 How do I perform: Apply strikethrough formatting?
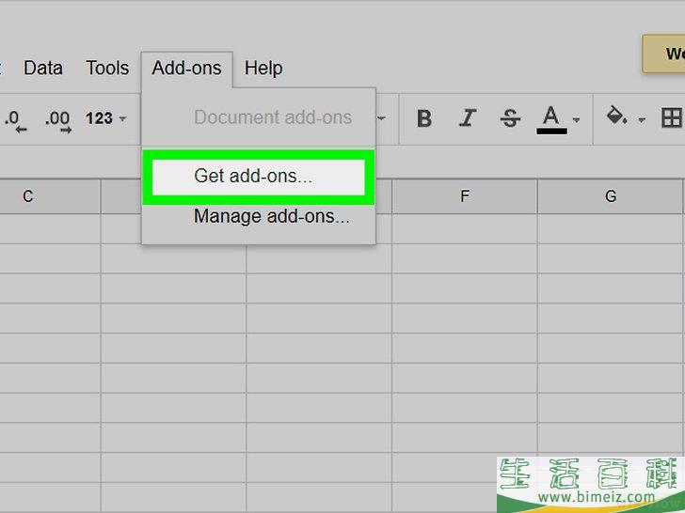pos(510,118)
